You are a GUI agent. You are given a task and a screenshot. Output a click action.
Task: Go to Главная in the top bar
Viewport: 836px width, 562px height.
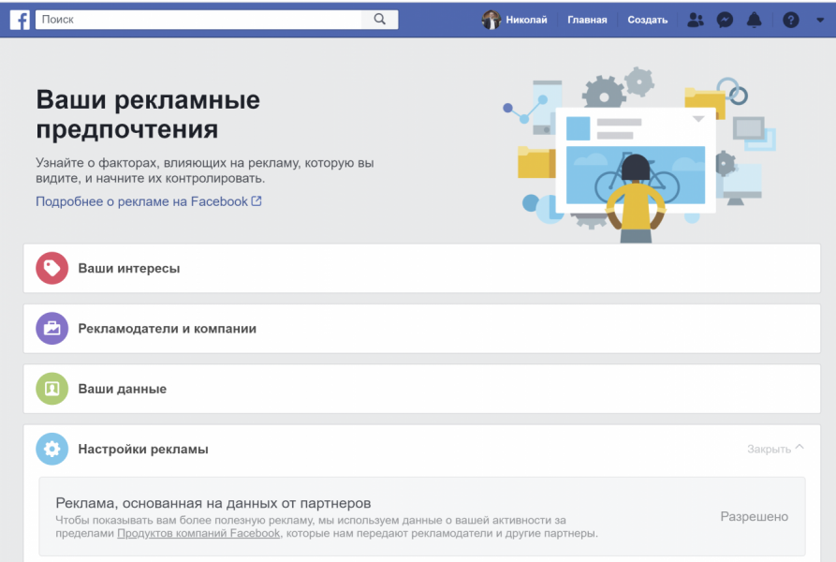click(587, 20)
